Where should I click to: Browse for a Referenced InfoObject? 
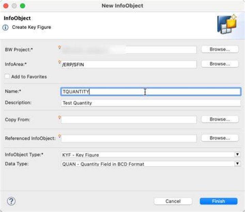pyautogui.click(x=220, y=138)
